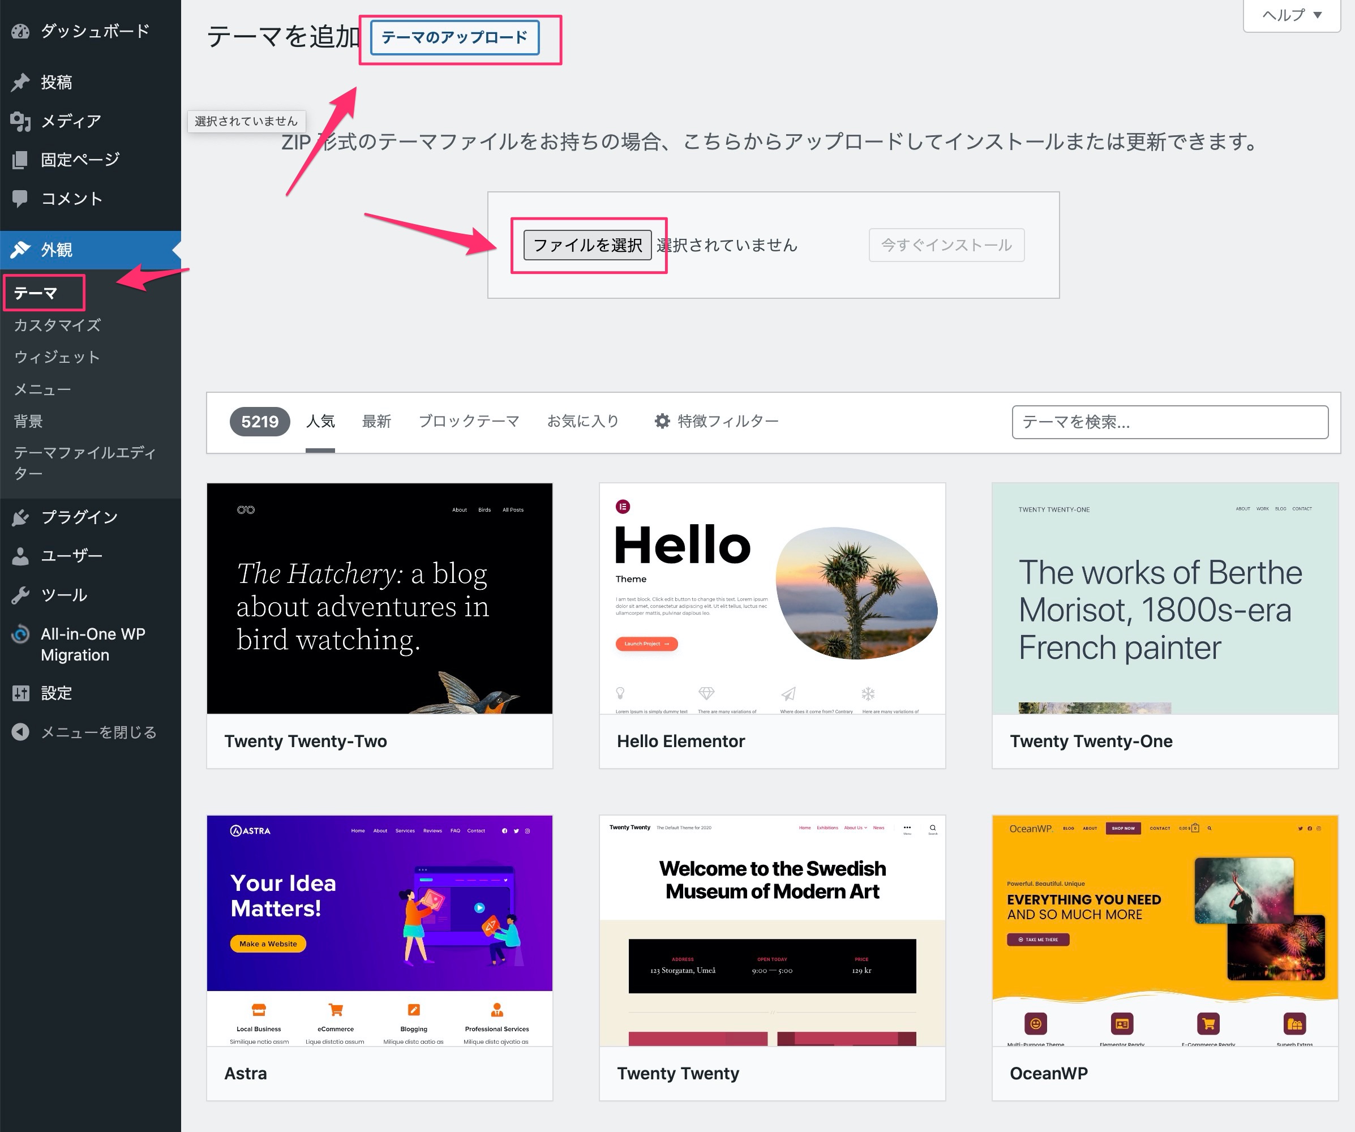
Task: Open the テーマ submenu item
Action: pyautogui.click(x=36, y=293)
